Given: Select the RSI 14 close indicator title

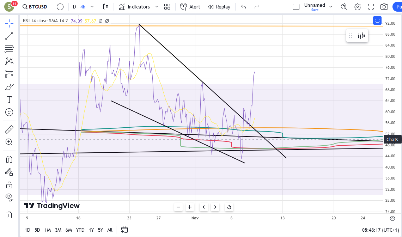Looking at the screenshot, I should [x=45, y=21].
